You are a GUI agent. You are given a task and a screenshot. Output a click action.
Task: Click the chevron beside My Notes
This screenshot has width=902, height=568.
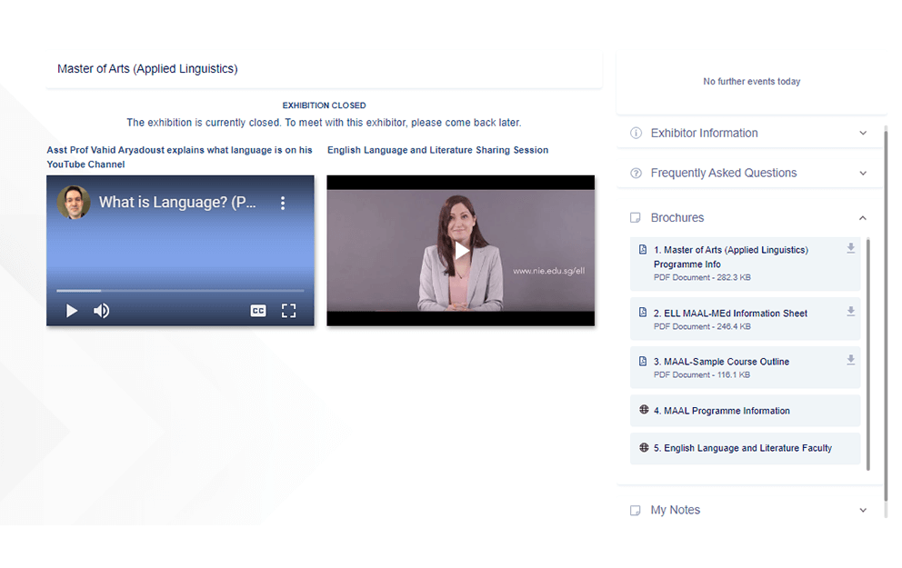pyautogui.click(x=863, y=511)
